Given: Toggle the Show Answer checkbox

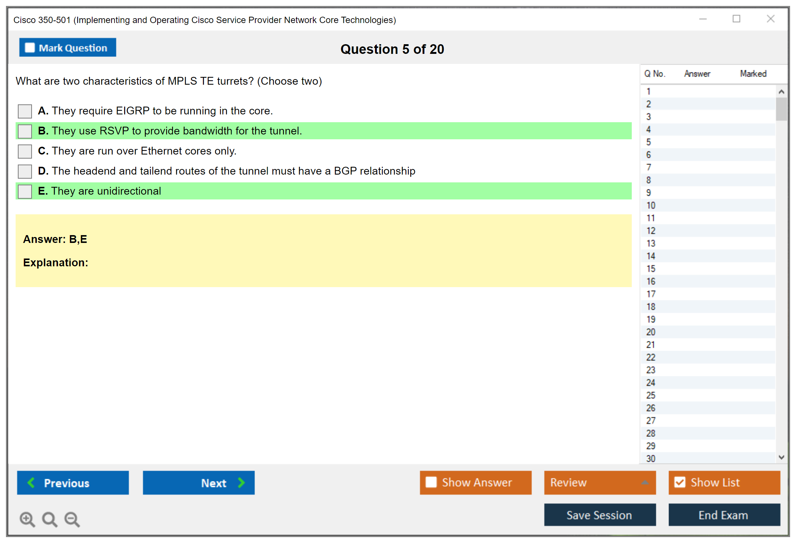Looking at the screenshot, I should (x=431, y=482).
